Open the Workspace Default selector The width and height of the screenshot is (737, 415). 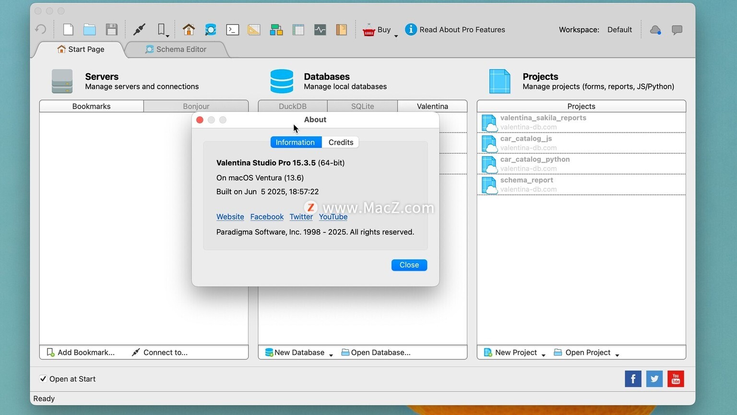(619, 29)
